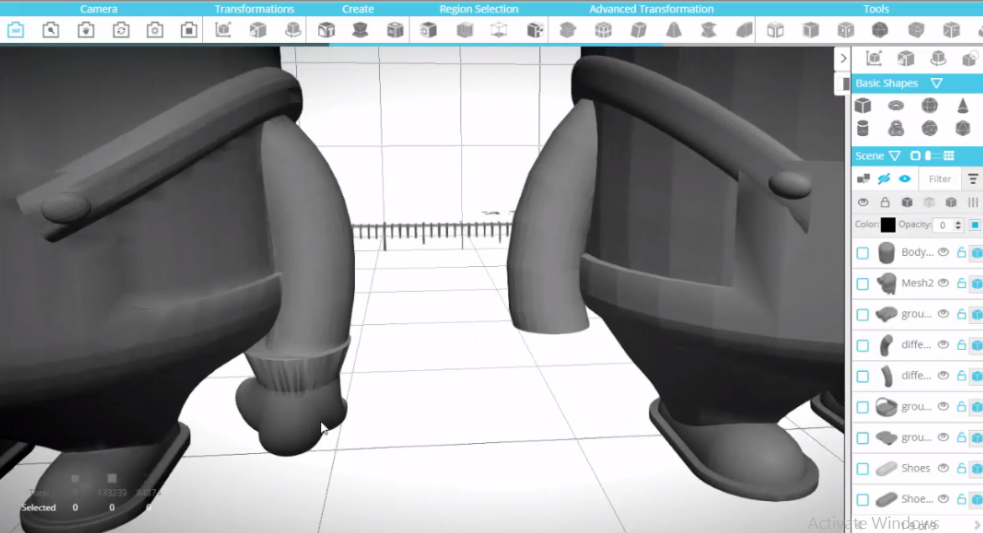Open the spool-shaped Create tool
983x533 pixels.
coord(361,30)
